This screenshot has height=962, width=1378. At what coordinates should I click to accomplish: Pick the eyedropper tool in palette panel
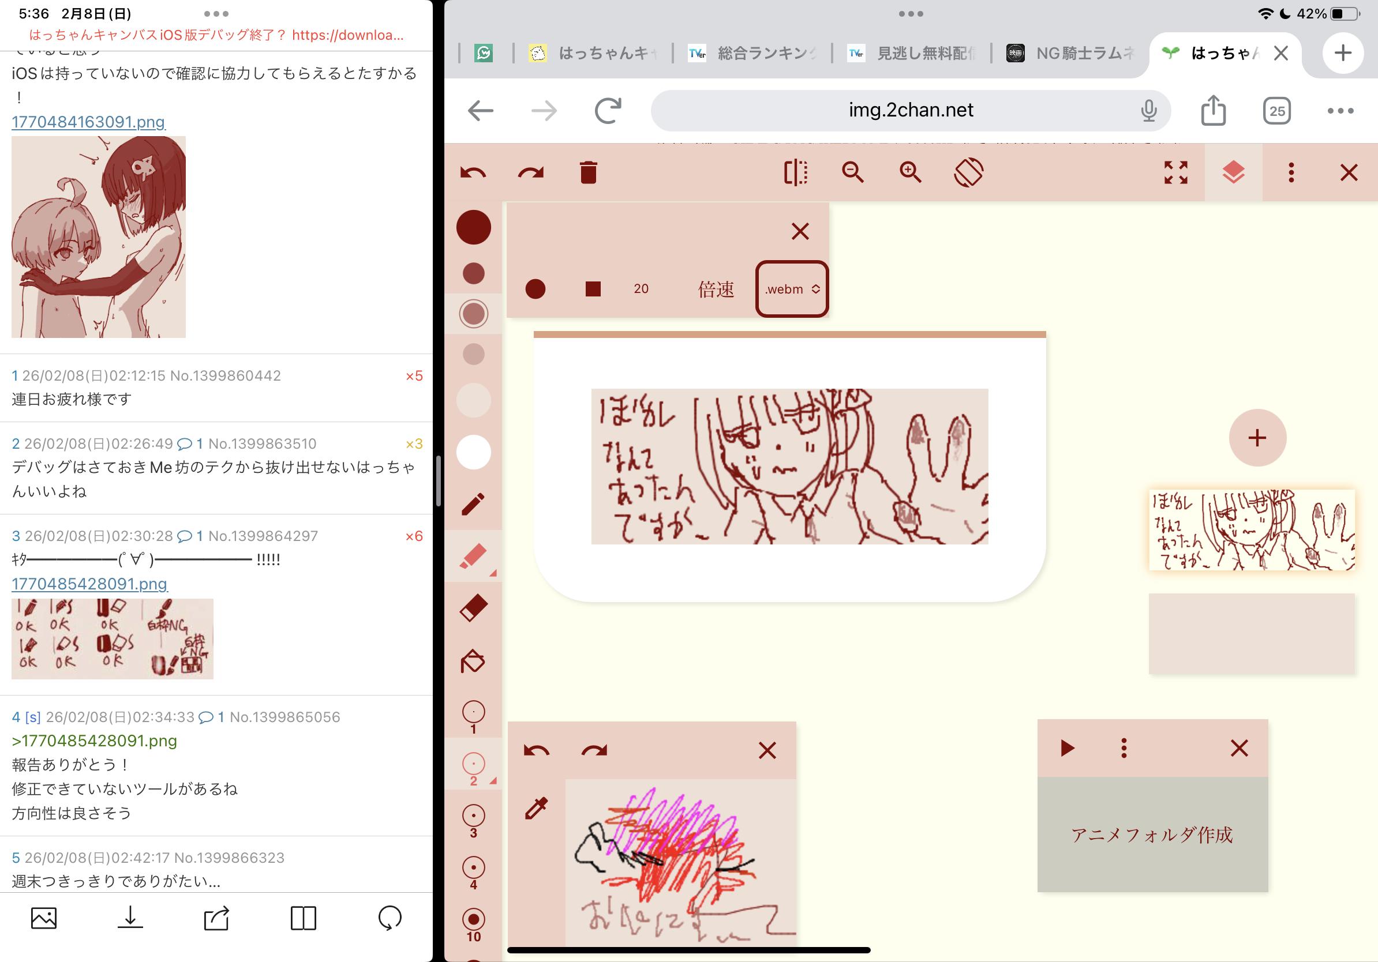point(536,809)
